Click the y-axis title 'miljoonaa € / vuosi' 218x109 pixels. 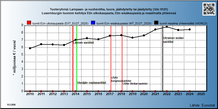tap(14, 58)
